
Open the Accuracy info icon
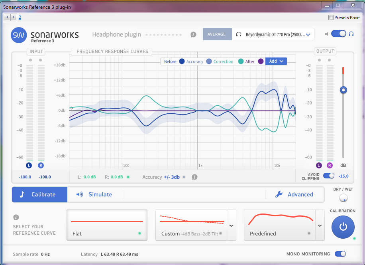[194, 177]
